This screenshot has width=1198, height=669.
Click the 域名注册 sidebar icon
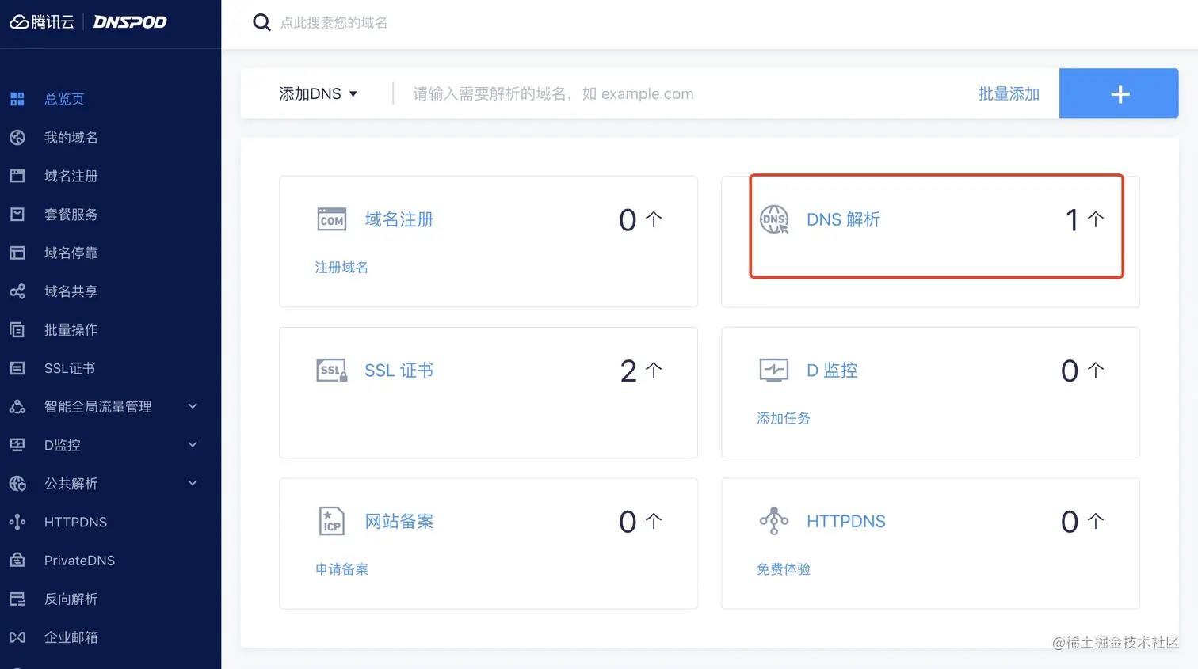pos(17,176)
